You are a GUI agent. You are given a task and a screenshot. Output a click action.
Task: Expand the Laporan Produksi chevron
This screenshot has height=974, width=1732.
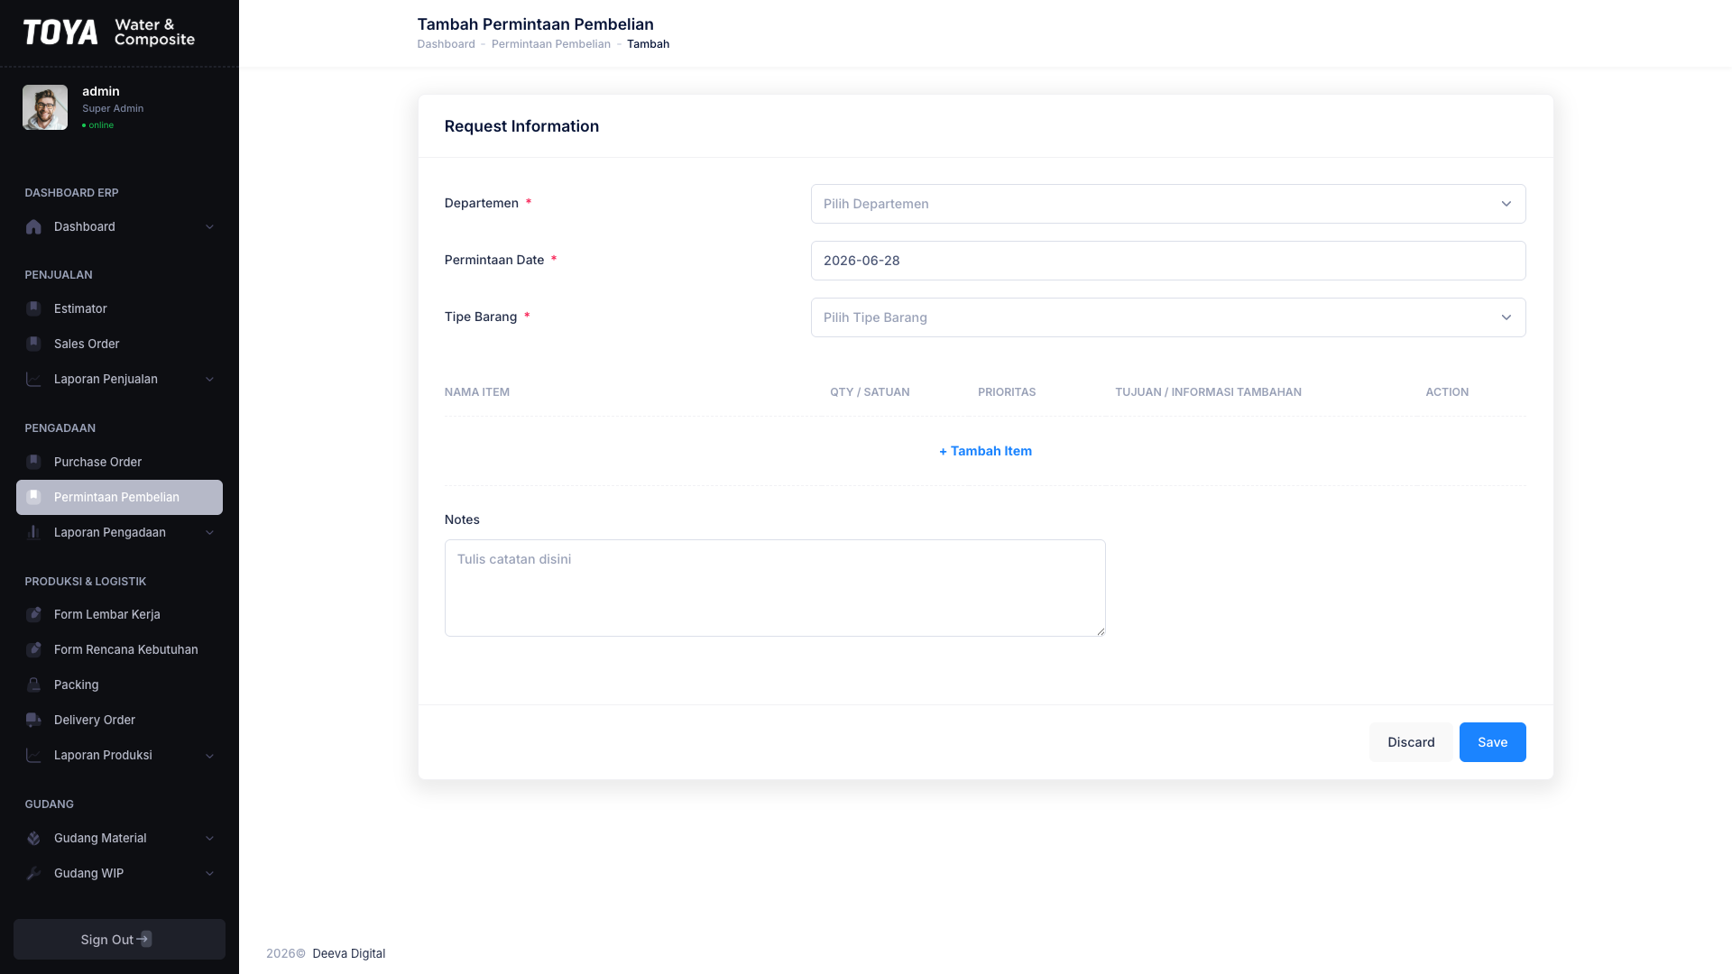coord(209,755)
